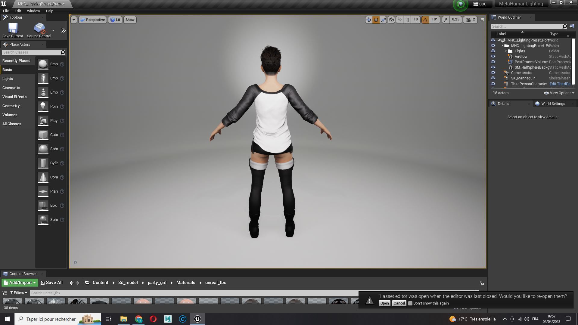Click Save All in Content Browser
This screenshot has height=325, width=578.
click(51, 283)
